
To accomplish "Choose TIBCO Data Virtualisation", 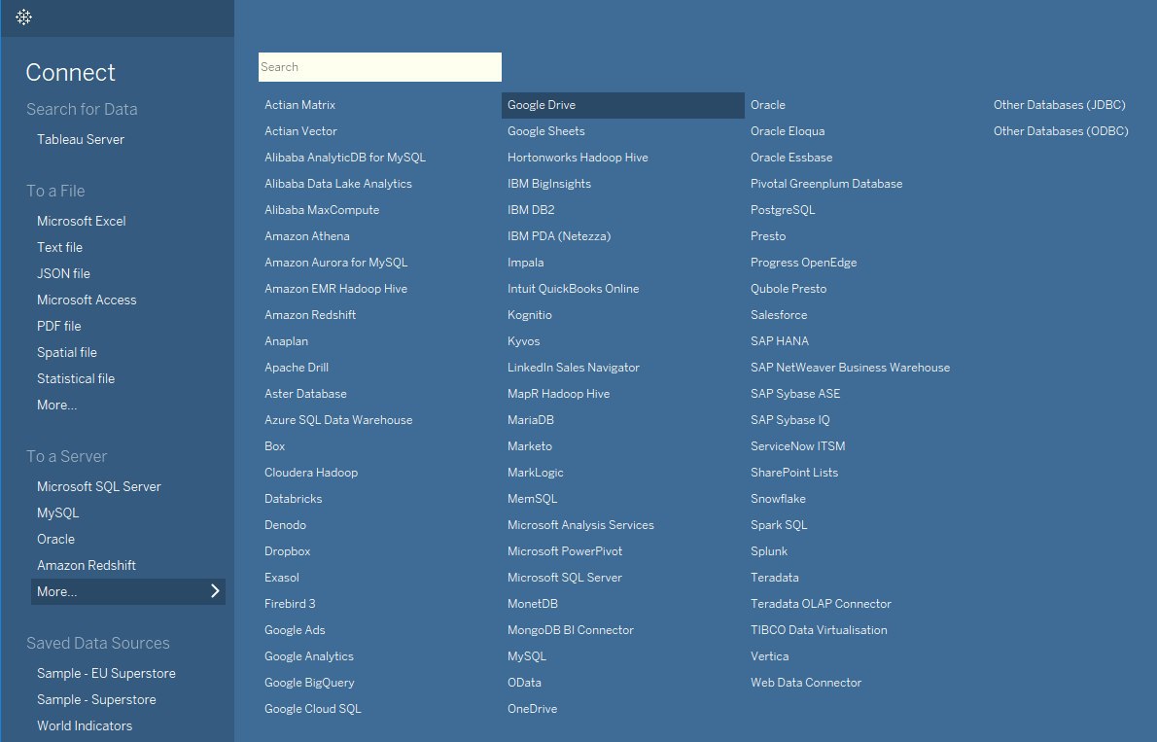I will coord(819,630).
